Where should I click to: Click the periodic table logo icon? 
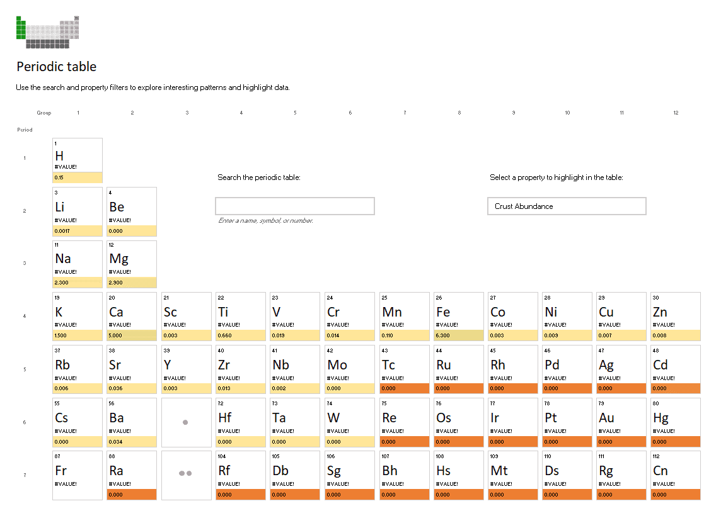pyautogui.click(x=48, y=32)
